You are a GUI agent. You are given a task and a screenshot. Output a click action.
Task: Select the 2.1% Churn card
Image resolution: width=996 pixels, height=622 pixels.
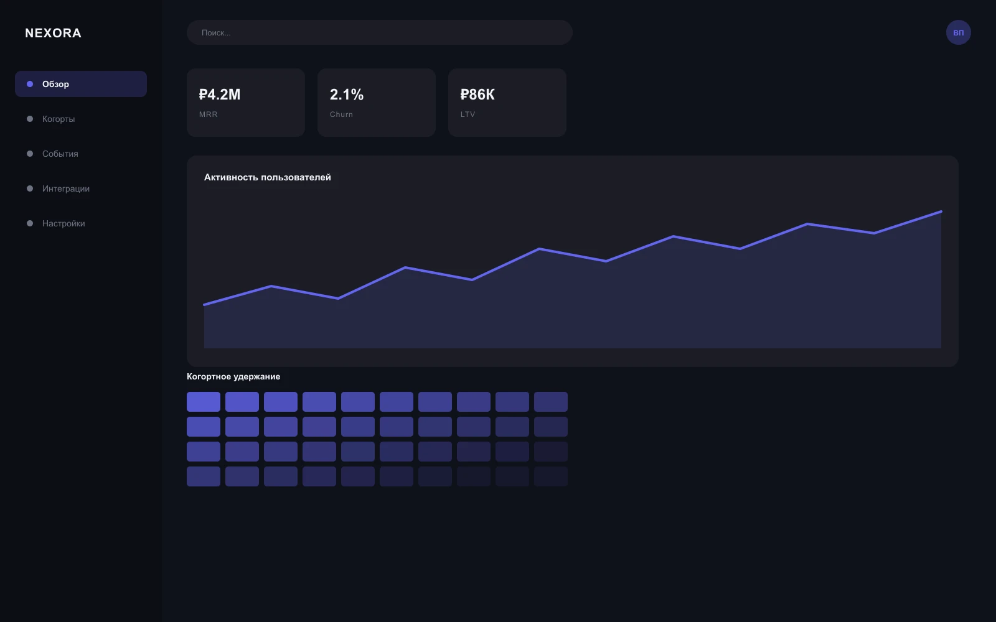click(377, 103)
